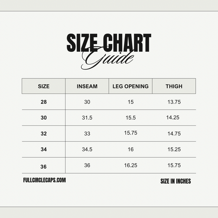218x218 pixels.
Task: Select the THIGH column header
Action: [174, 86]
